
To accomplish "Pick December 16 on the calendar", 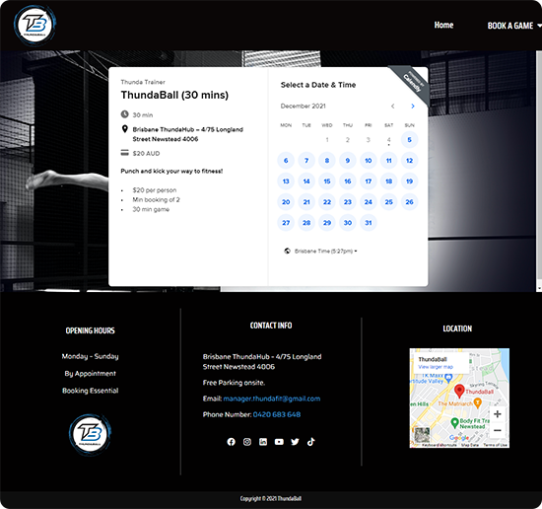I will pos(348,182).
